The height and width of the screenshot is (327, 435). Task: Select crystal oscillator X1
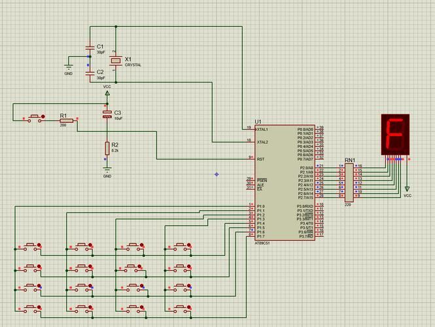(116, 60)
